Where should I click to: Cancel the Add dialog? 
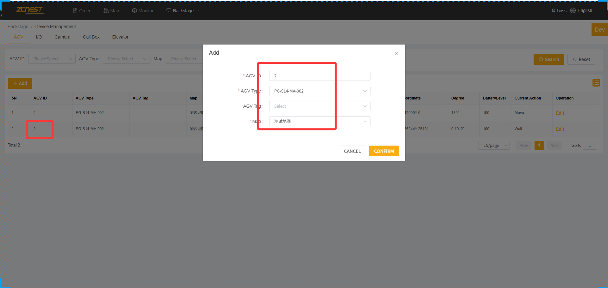[x=352, y=151]
